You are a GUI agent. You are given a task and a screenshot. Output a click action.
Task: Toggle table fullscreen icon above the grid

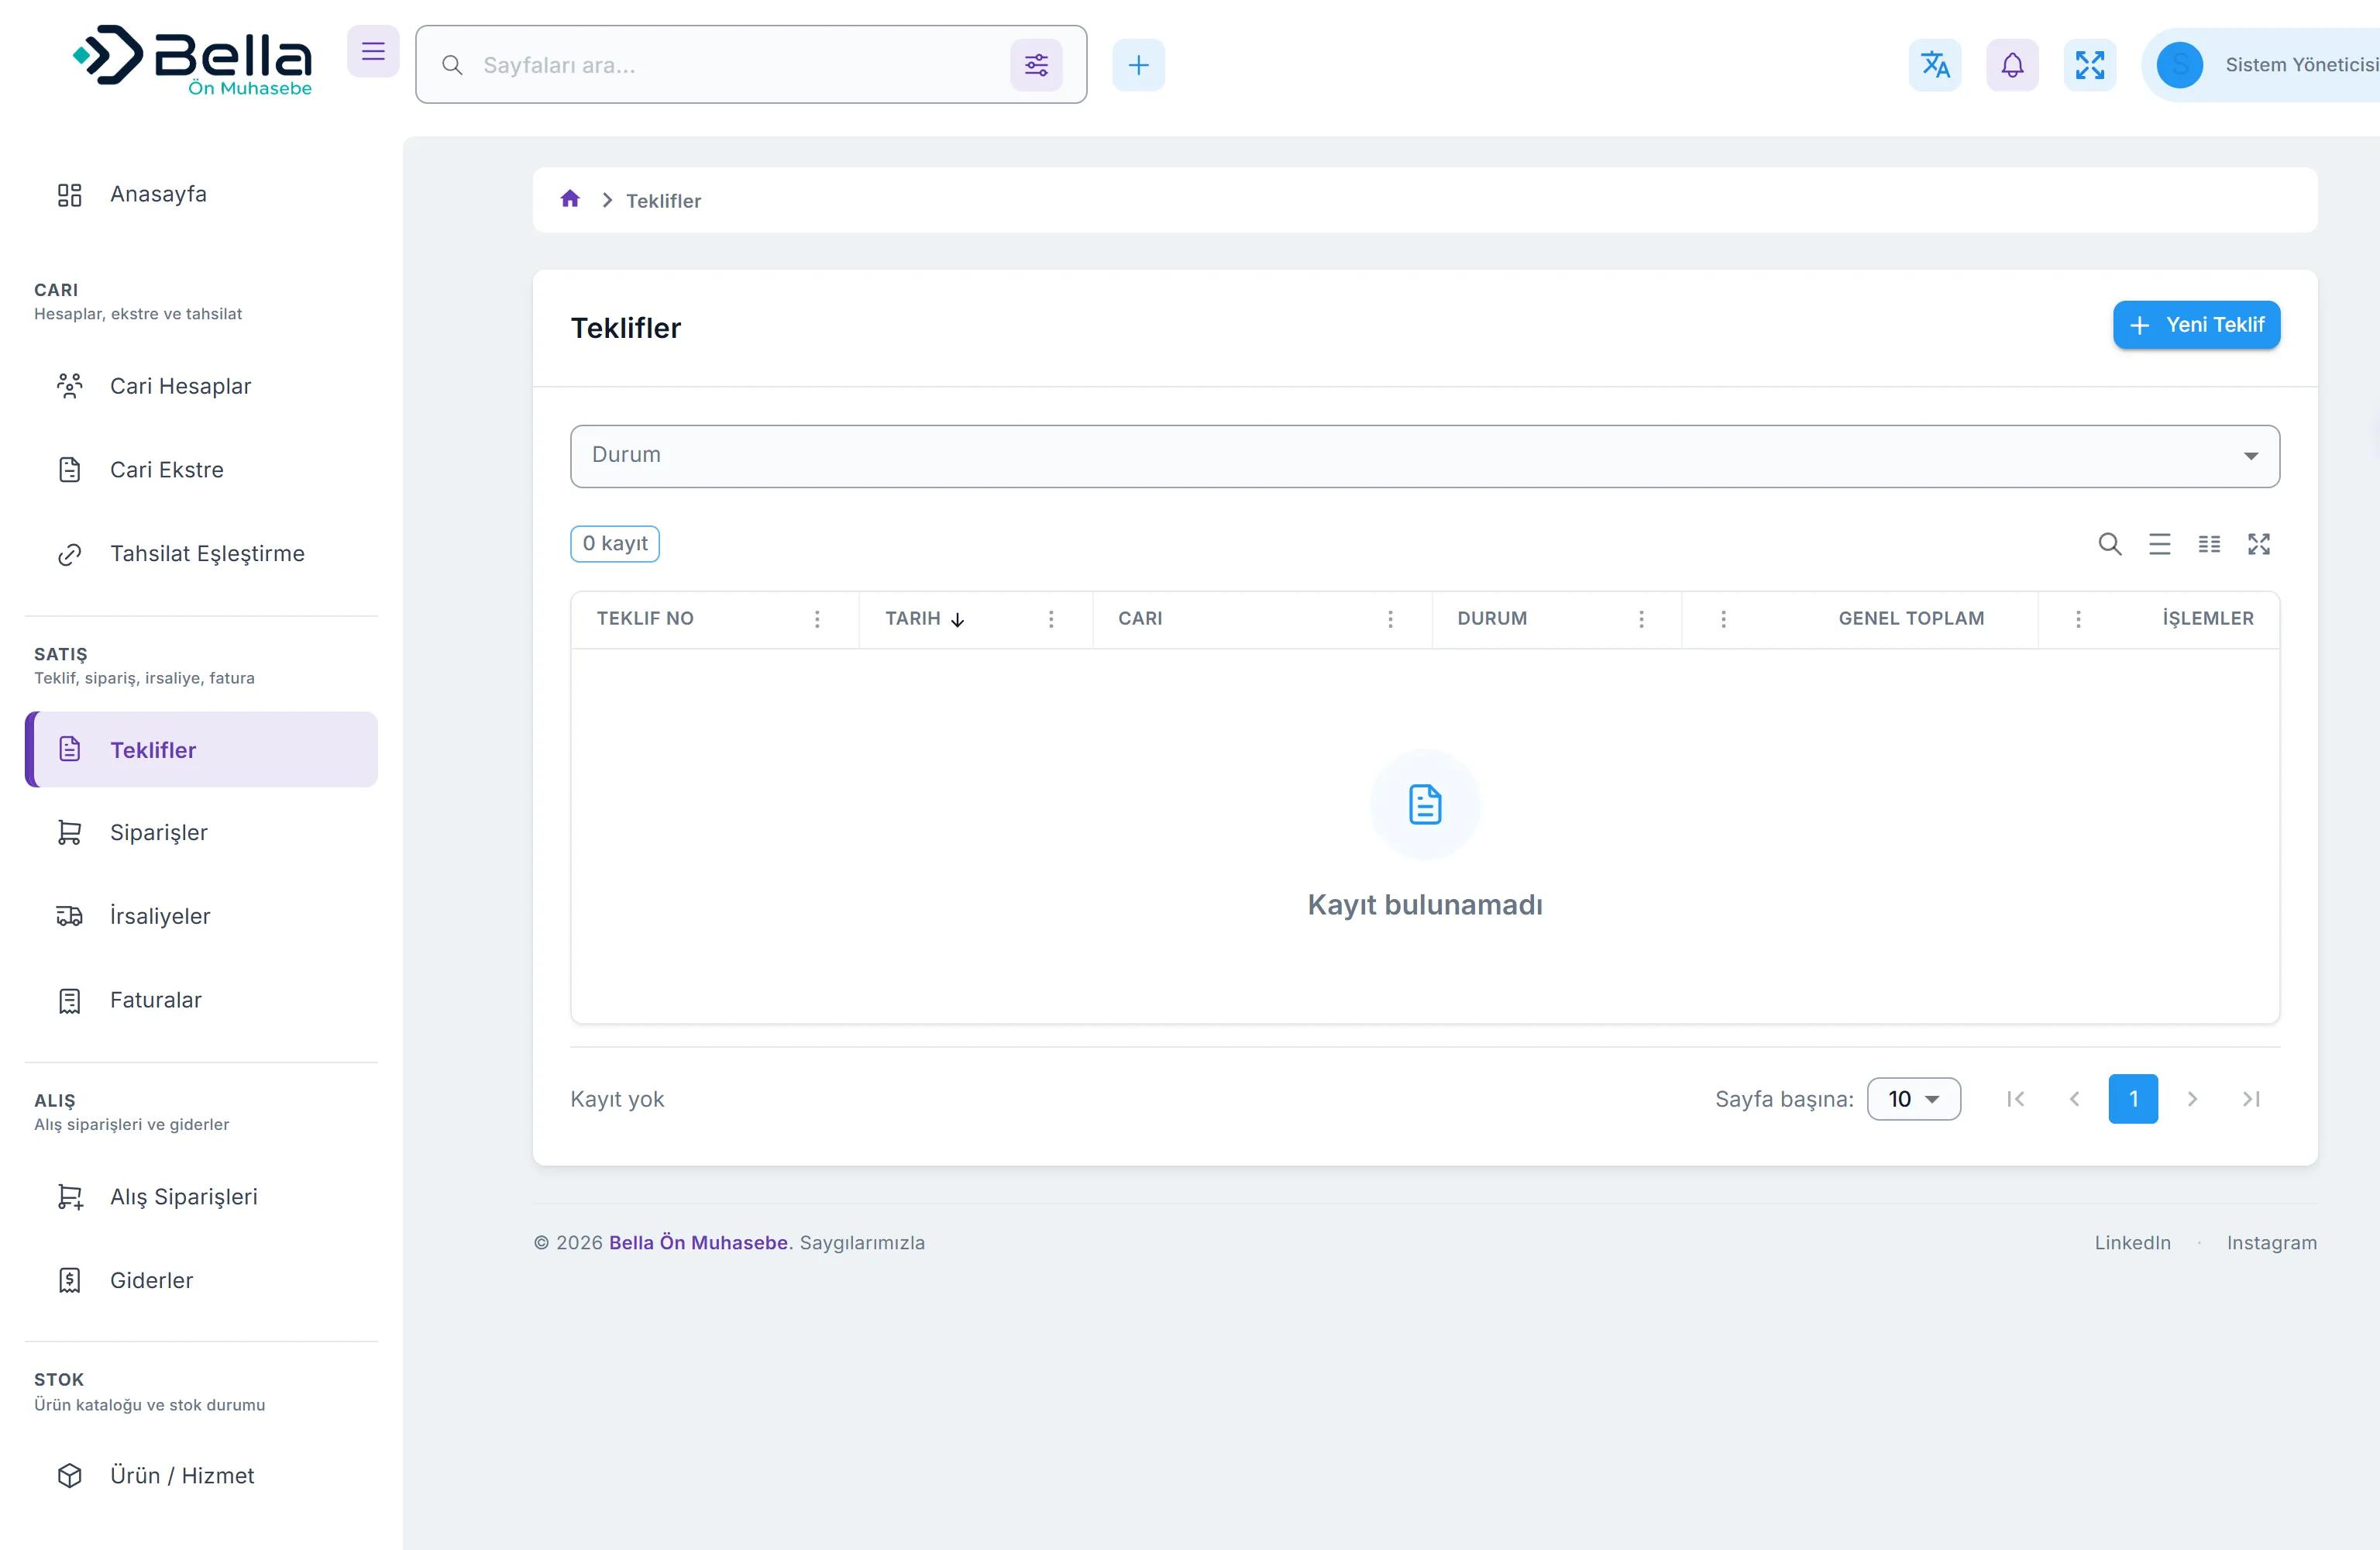2259,543
